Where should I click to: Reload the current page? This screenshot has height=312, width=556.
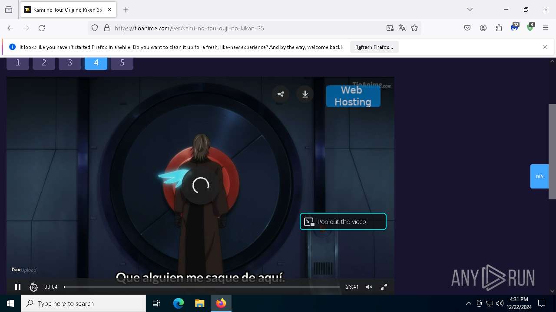42,28
